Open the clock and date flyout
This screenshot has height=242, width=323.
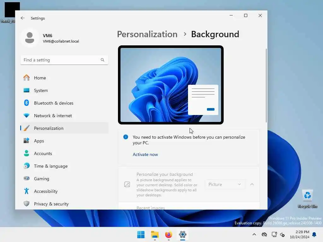(x=300, y=234)
